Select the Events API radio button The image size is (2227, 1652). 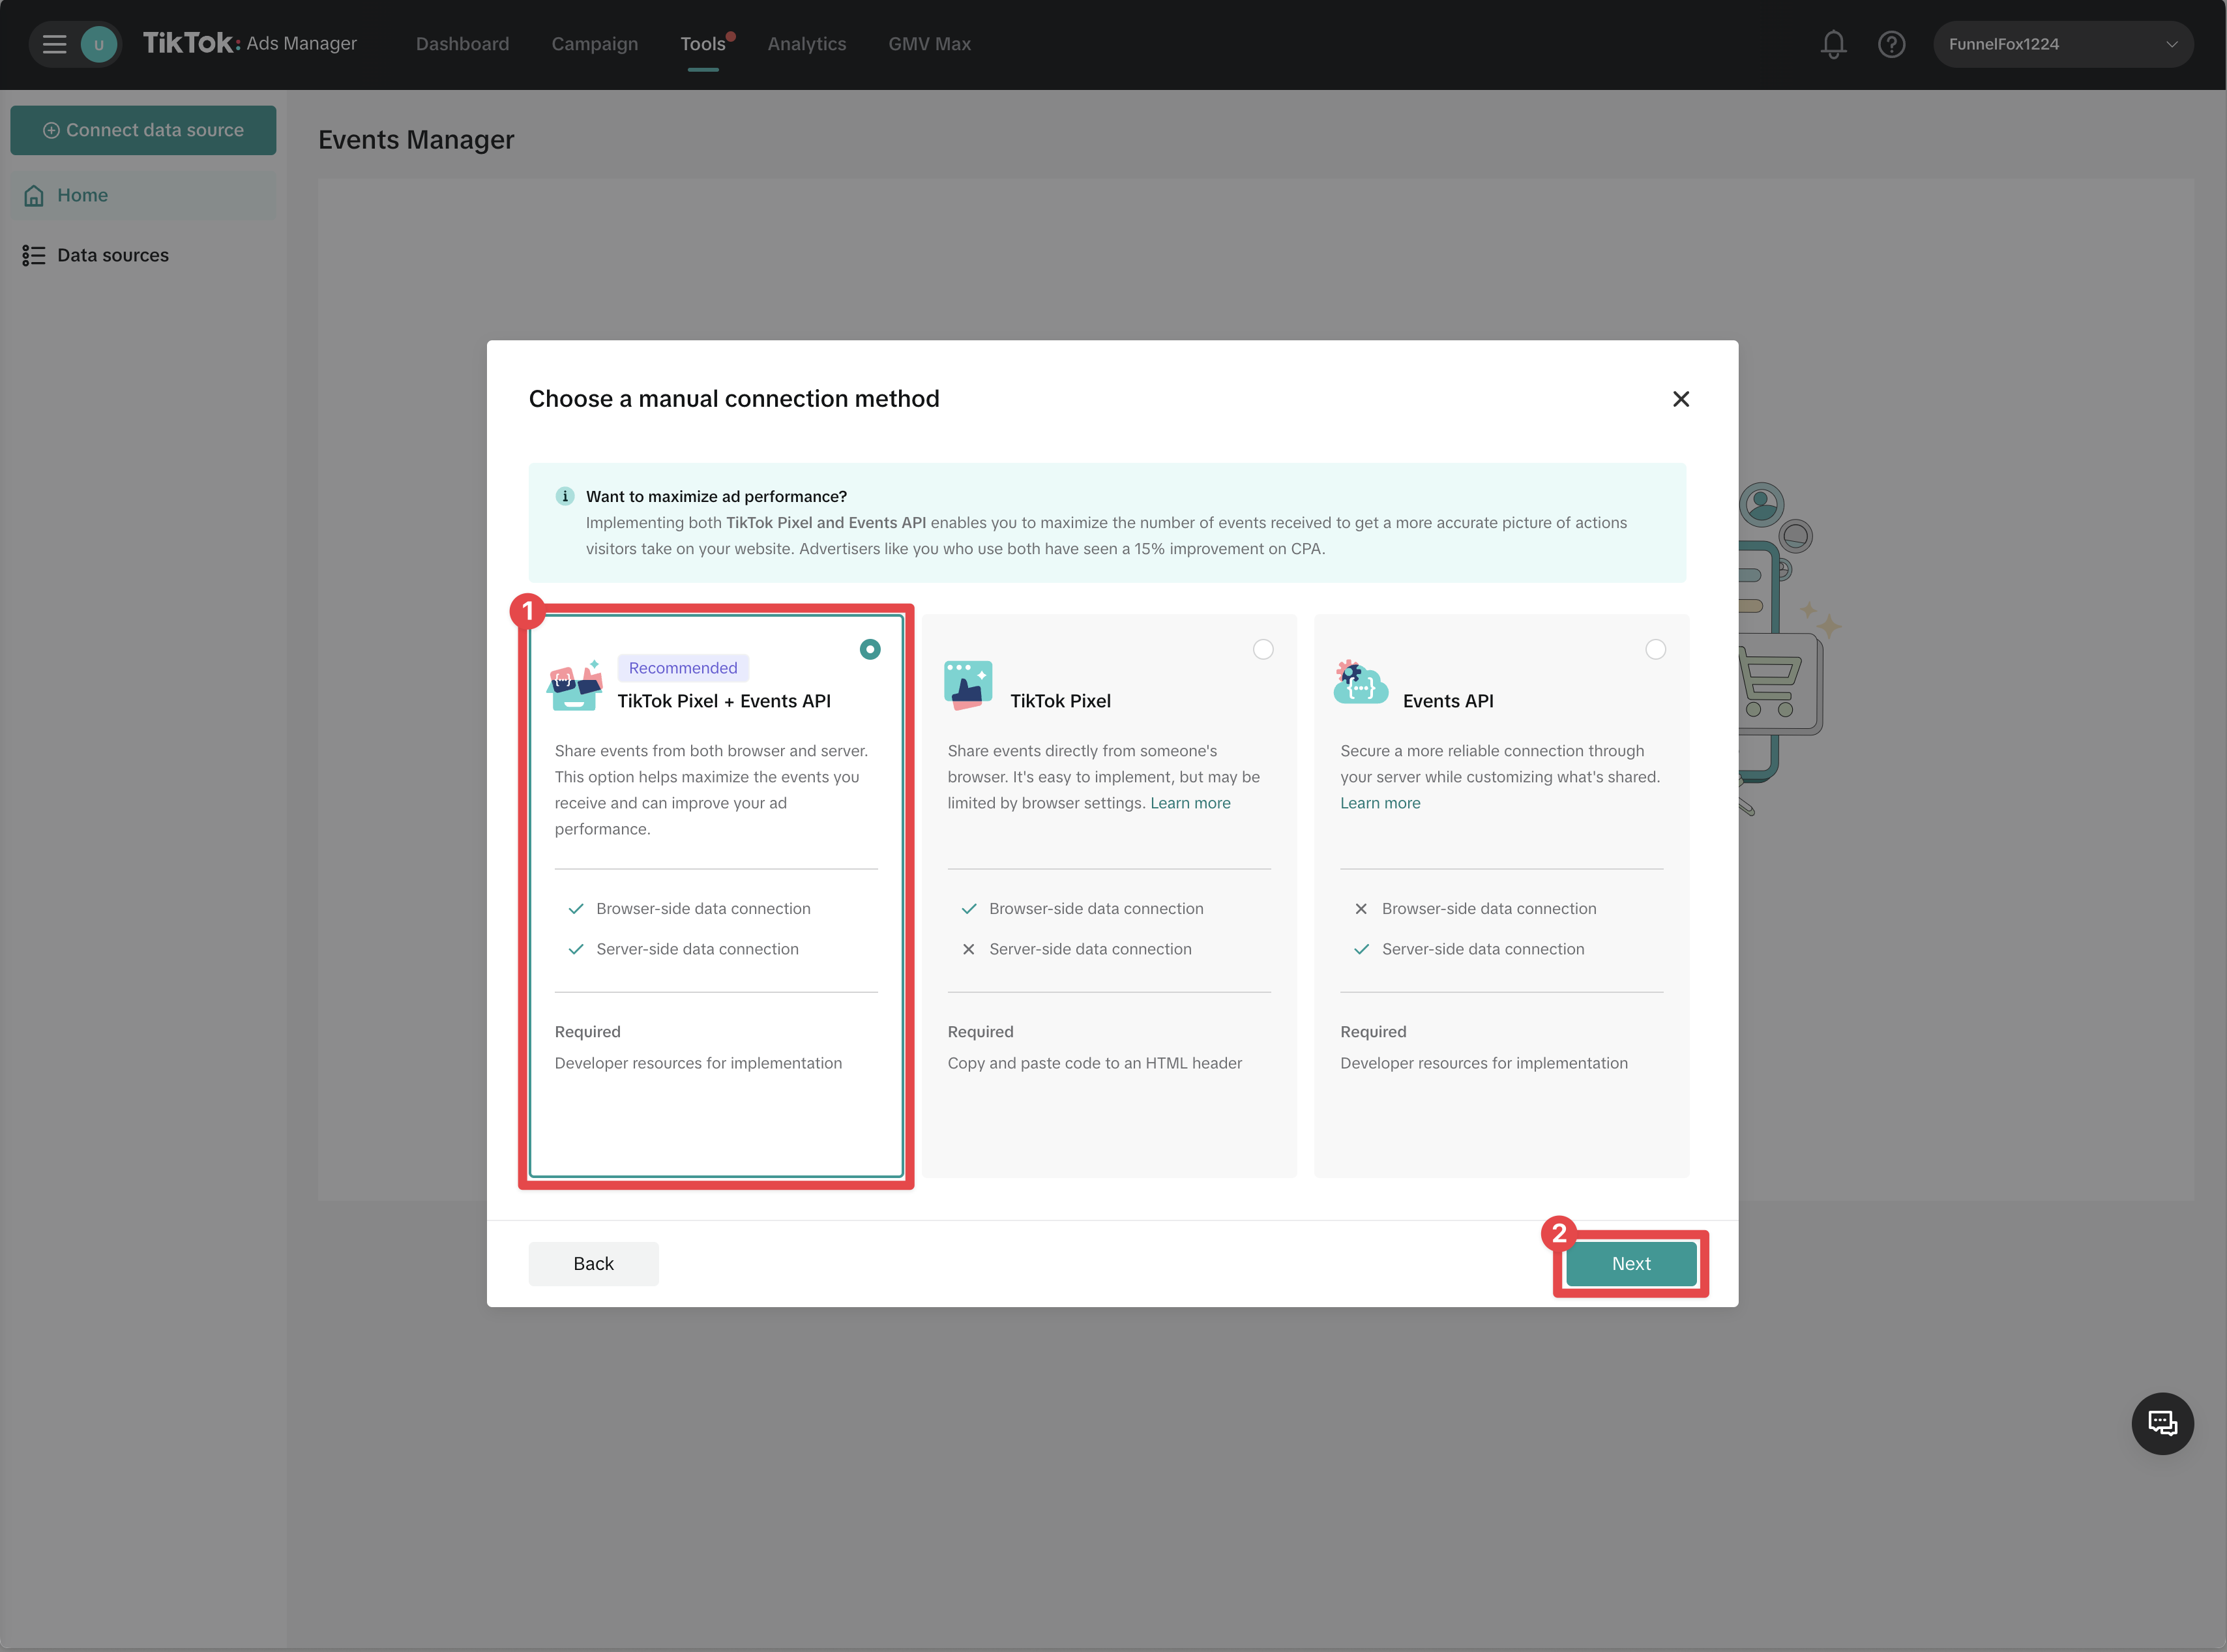[1655, 650]
